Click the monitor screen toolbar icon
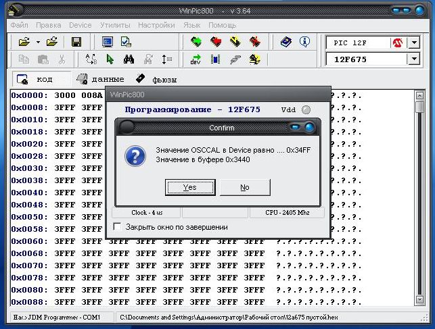Viewport: 435px width, 329px height. [x=108, y=42]
